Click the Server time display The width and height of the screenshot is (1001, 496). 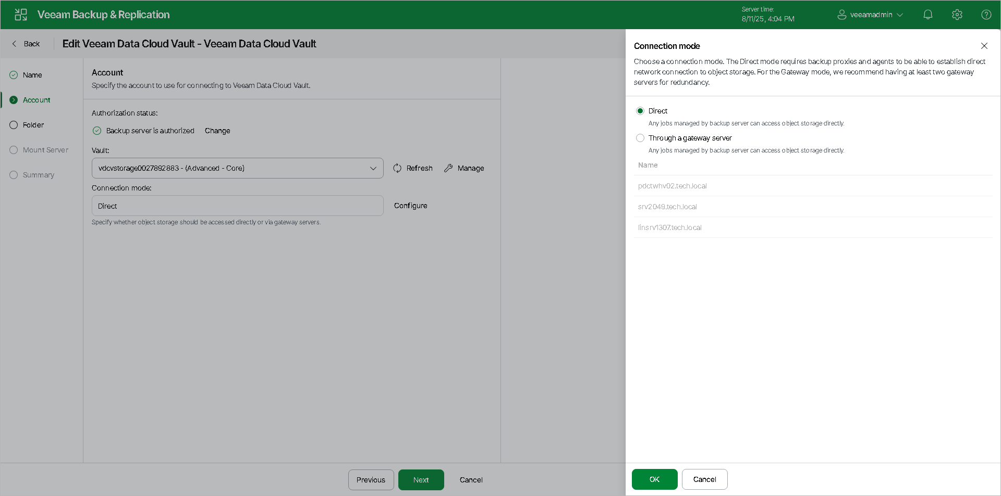[768, 15]
